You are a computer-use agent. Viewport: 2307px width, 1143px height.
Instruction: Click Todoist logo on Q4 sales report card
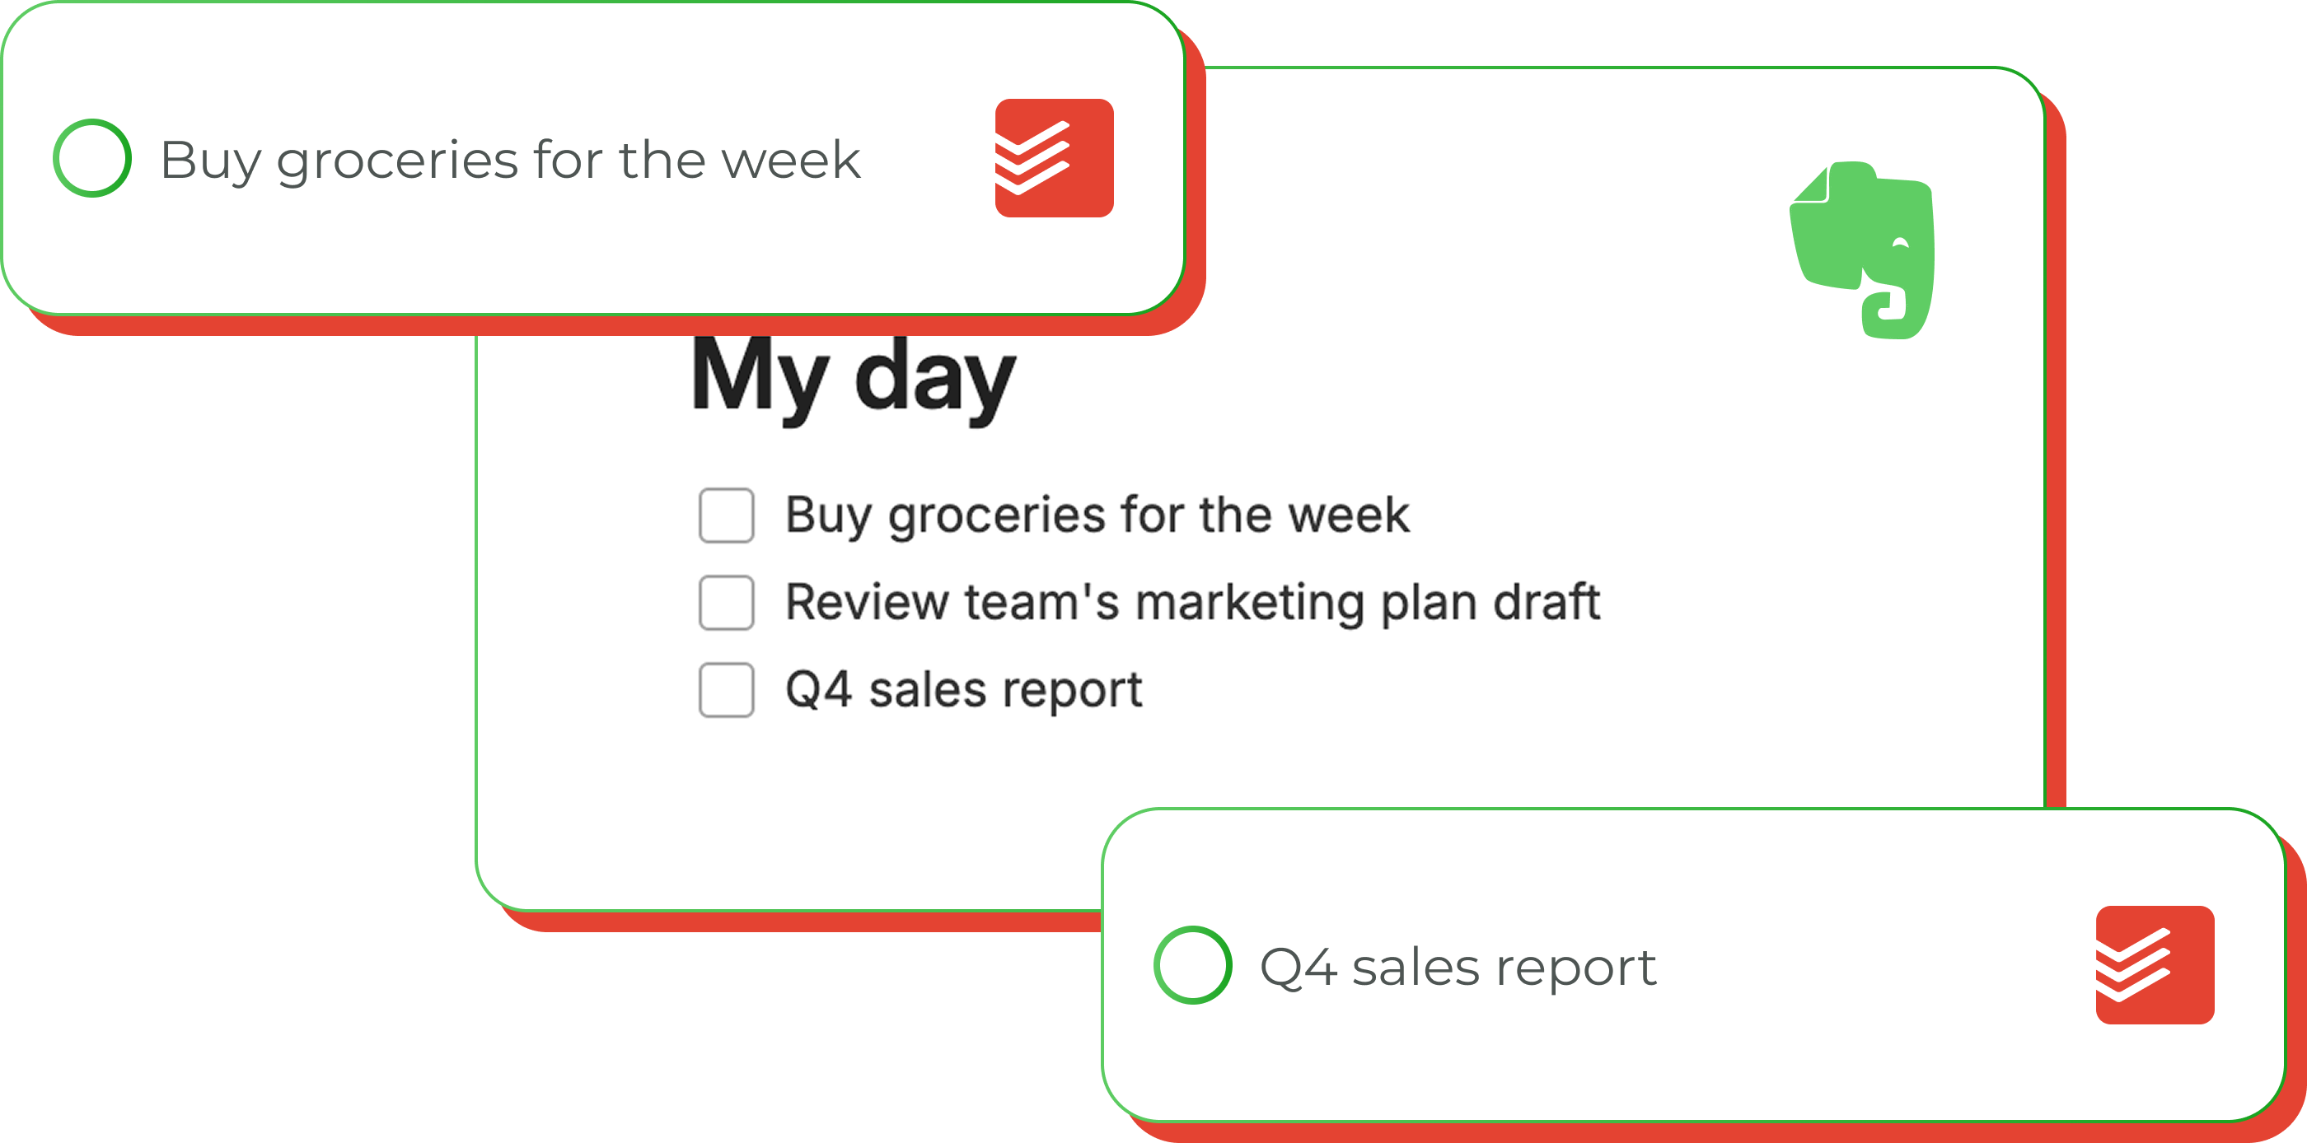pyautogui.click(x=2154, y=964)
